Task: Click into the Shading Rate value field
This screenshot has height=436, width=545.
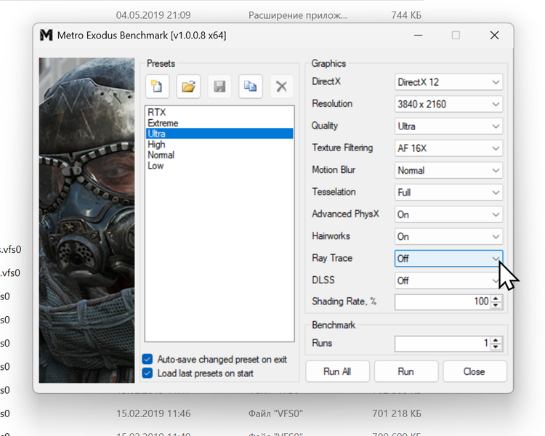Action: click(x=443, y=302)
